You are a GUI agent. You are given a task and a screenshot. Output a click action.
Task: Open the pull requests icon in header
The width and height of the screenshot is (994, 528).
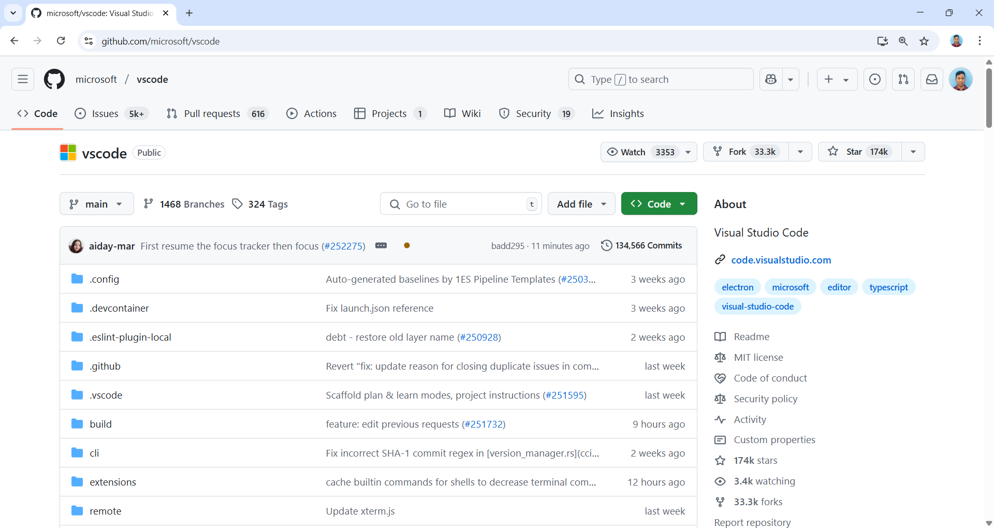tap(903, 79)
